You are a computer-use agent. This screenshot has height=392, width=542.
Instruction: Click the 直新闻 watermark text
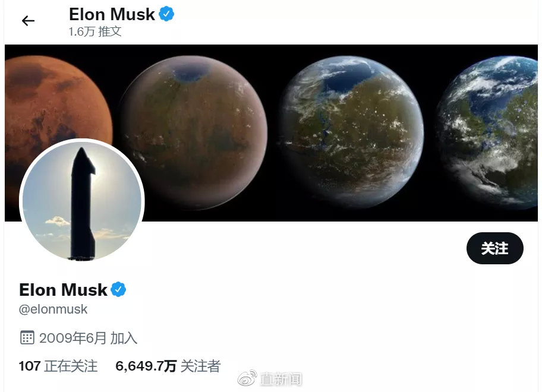pyautogui.click(x=281, y=379)
